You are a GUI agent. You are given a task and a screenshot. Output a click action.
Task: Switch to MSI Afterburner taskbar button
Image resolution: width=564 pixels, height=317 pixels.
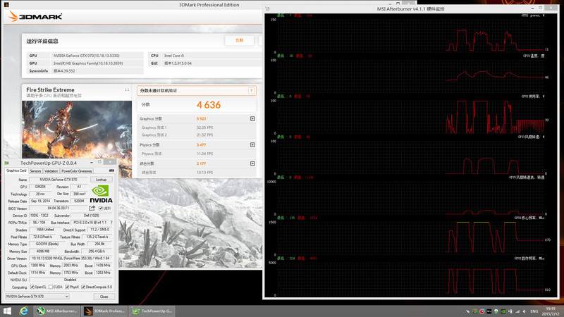(x=57, y=311)
